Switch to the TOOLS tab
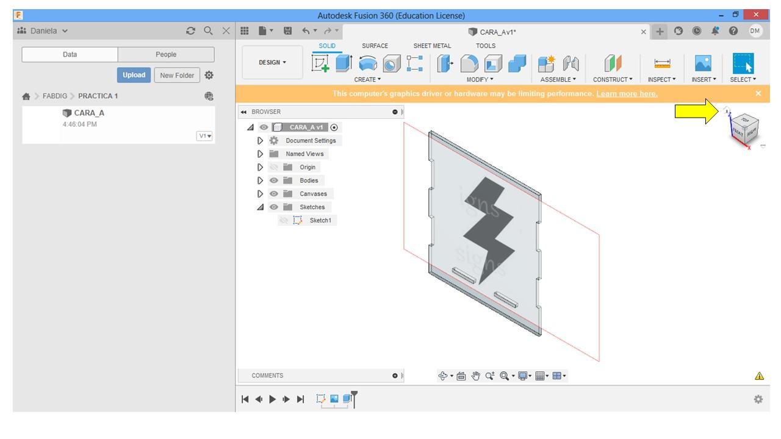781x439 pixels. pos(486,46)
